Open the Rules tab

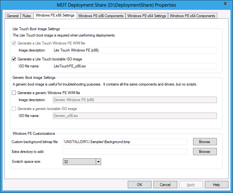pyautogui.click(x=27, y=16)
